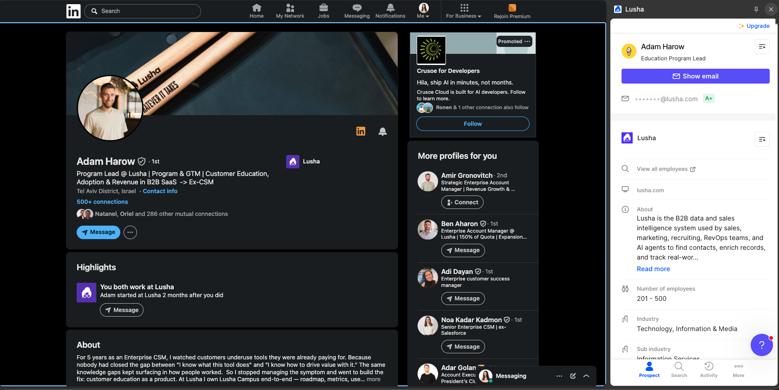
Task: Switch to the Activity tab
Action: click(708, 370)
